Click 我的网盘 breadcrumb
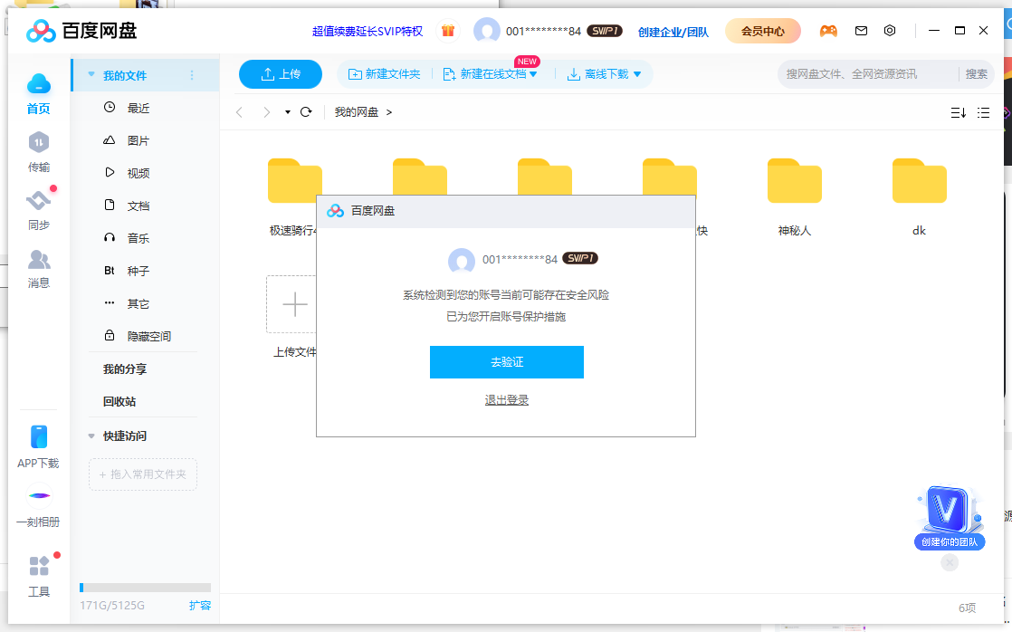1012x632 pixels. click(x=357, y=112)
